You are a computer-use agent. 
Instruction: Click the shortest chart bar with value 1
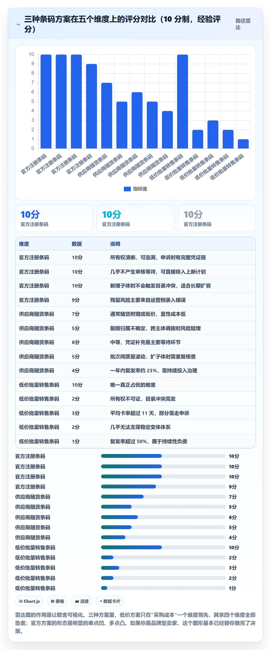(x=243, y=144)
